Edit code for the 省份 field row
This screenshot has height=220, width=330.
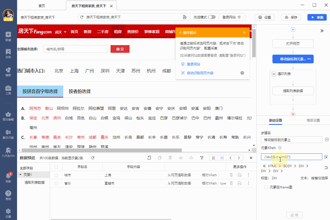(x=240, y=183)
